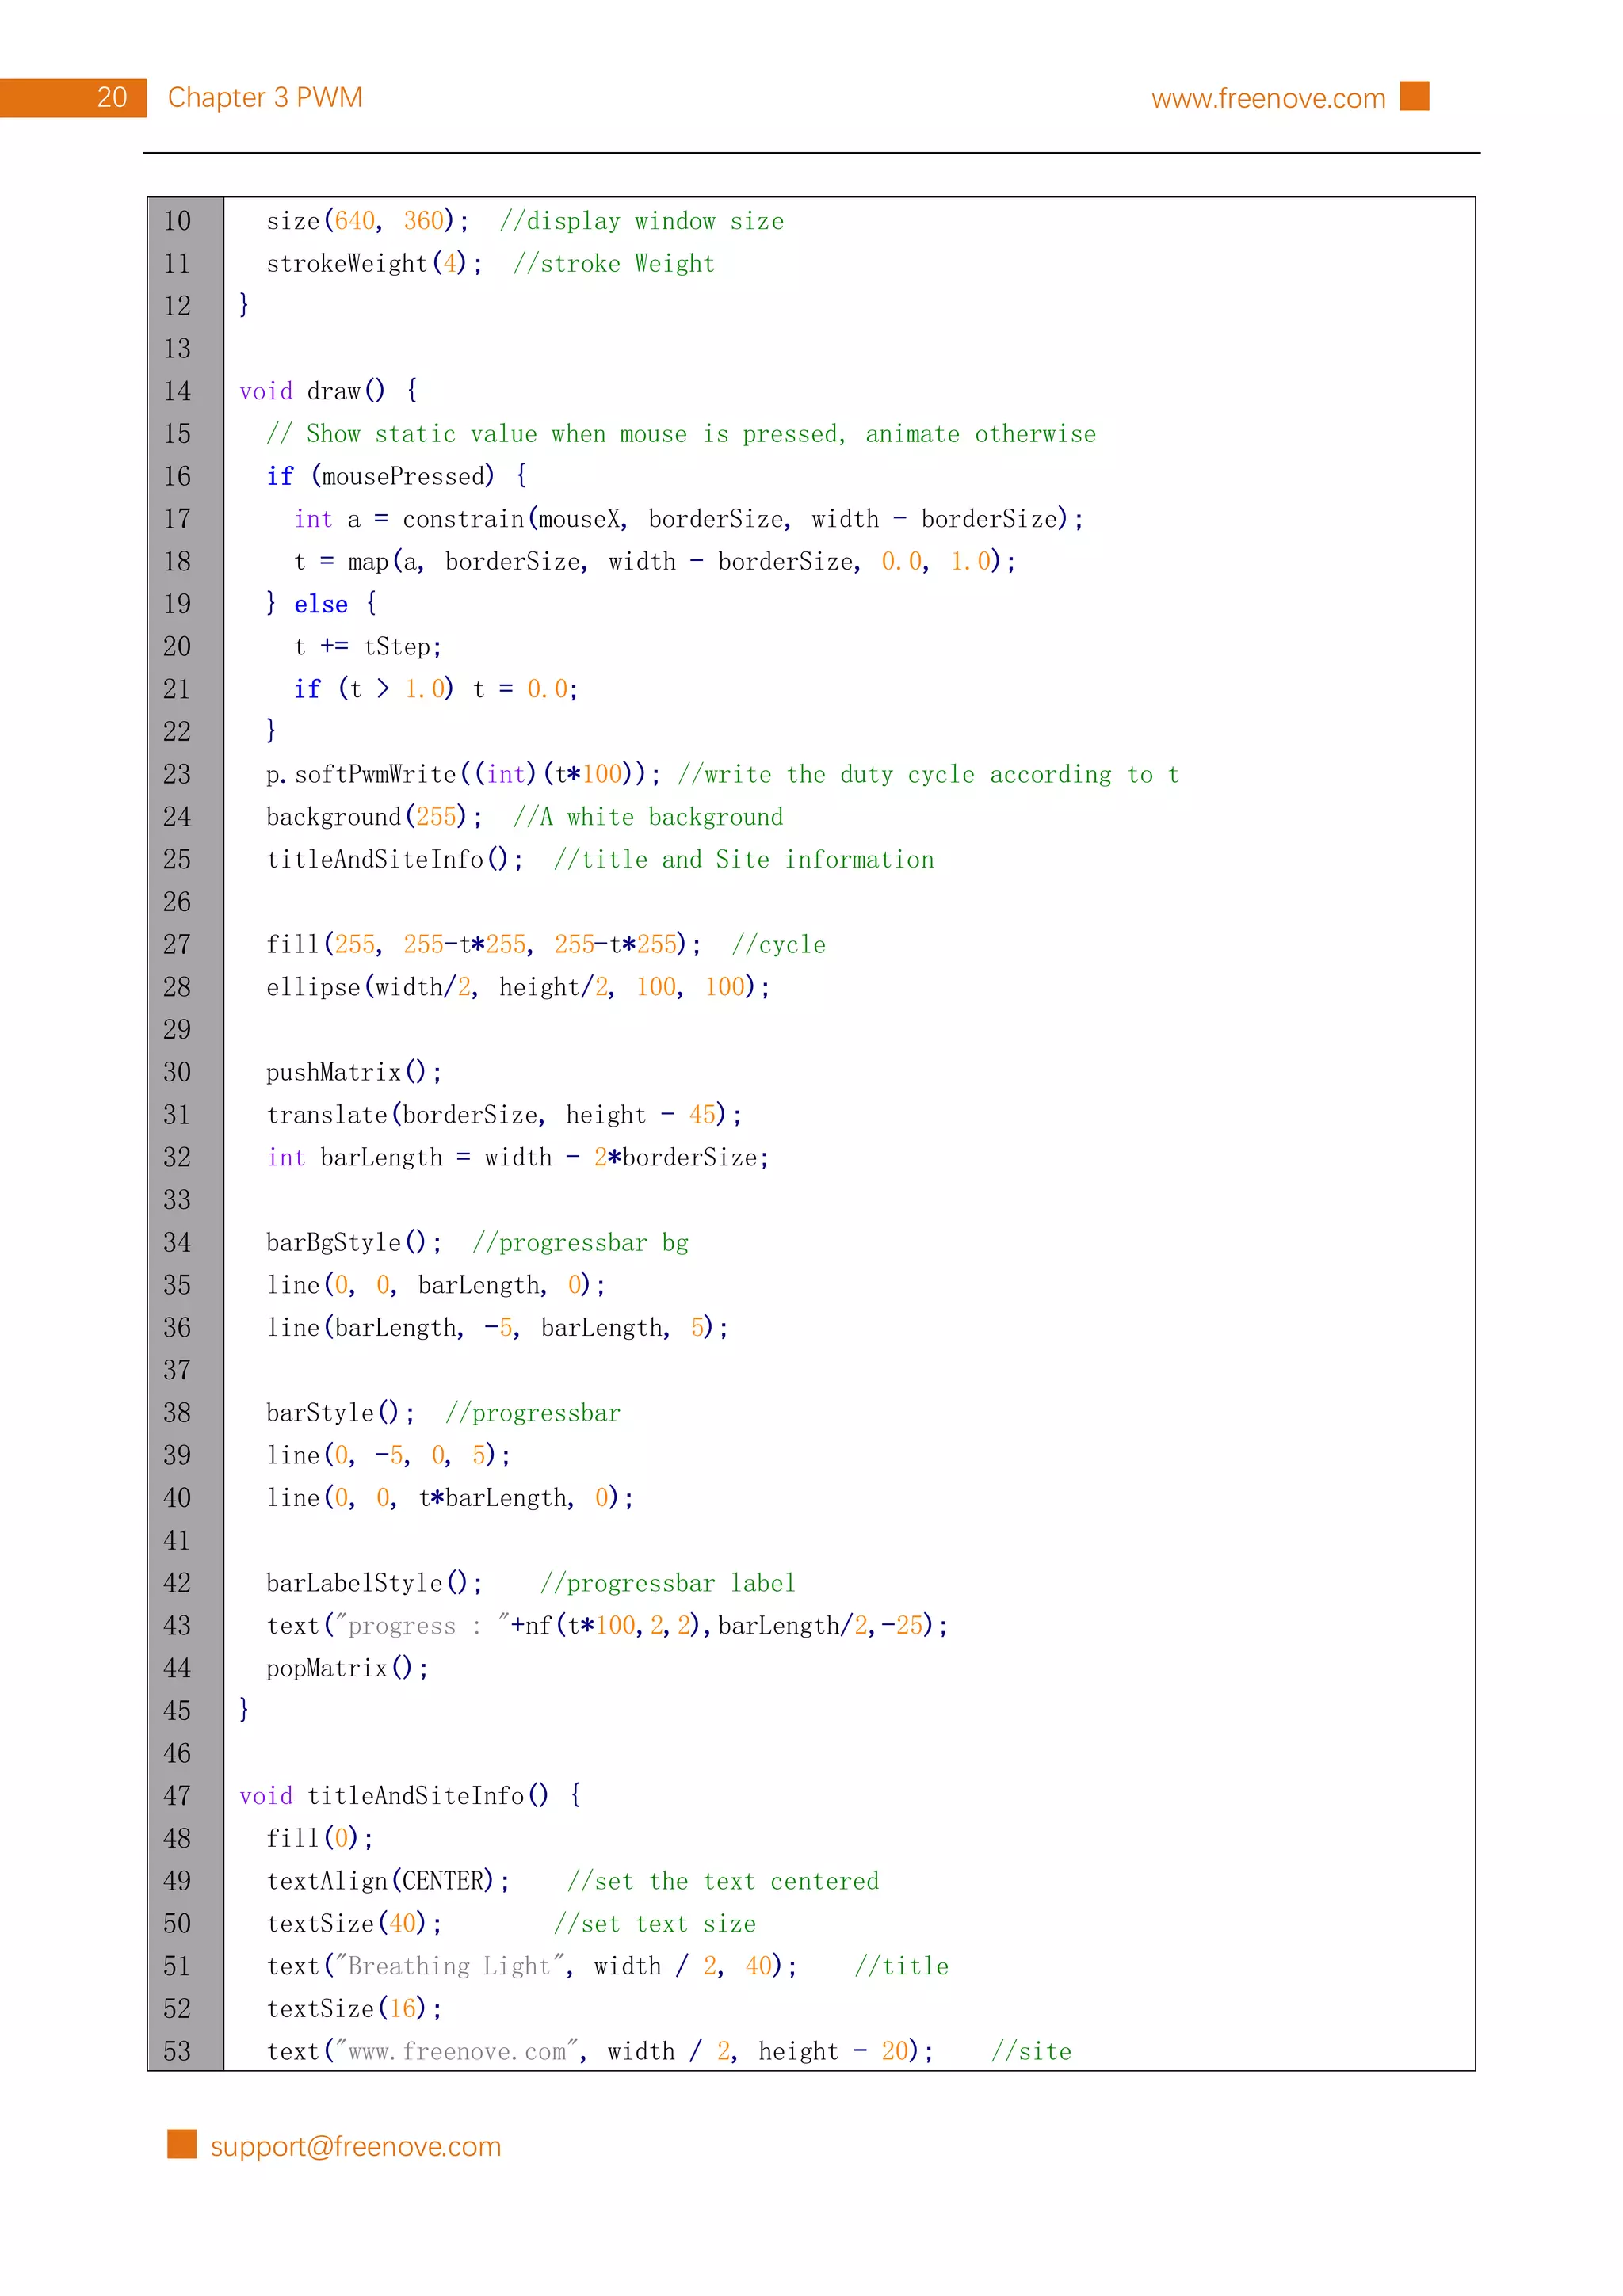Click line number 45 in gutter

tap(177, 1711)
